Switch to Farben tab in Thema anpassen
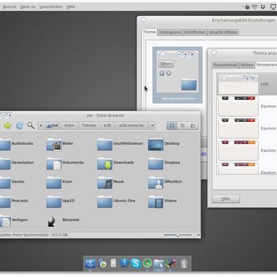Image resolution: width=277 pixels, height=277 pixels. (247, 65)
